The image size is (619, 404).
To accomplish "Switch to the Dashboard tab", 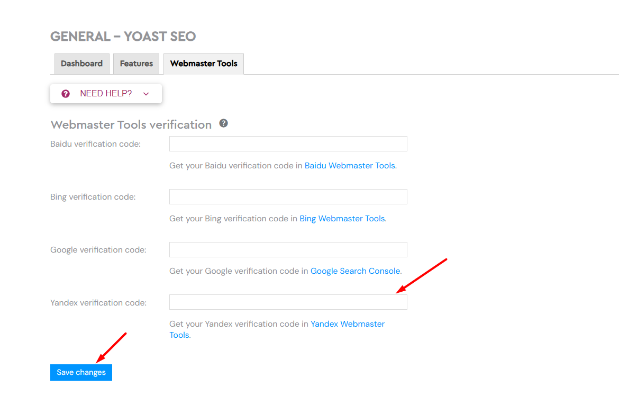I will (81, 64).
